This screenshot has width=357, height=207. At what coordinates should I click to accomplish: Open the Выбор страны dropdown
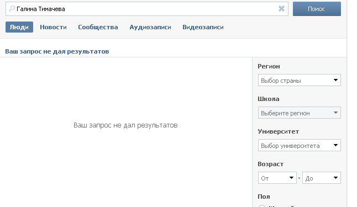coord(300,80)
